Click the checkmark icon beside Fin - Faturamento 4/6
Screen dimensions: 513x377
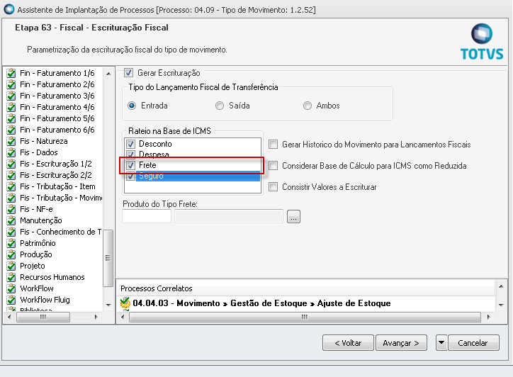coord(11,107)
